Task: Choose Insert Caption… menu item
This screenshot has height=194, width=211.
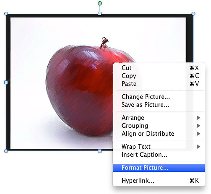Action: [x=159, y=155]
